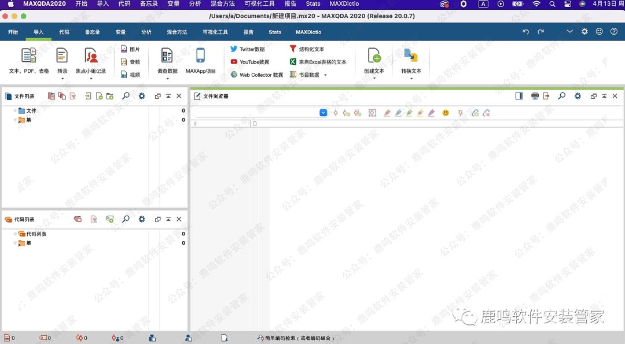Expand the 转换文本 dropdown arrow

point(411,79)
